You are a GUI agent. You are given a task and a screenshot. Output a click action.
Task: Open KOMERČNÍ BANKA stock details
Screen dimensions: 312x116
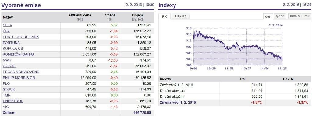point(19,54)
